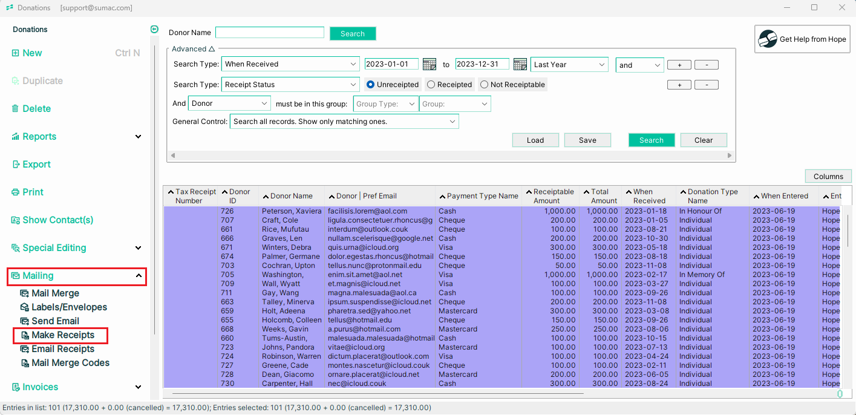The height and width of the screenshot is (415, 856).
Task: Click the Mail Merge Codes icon
Action: [24, 363]
